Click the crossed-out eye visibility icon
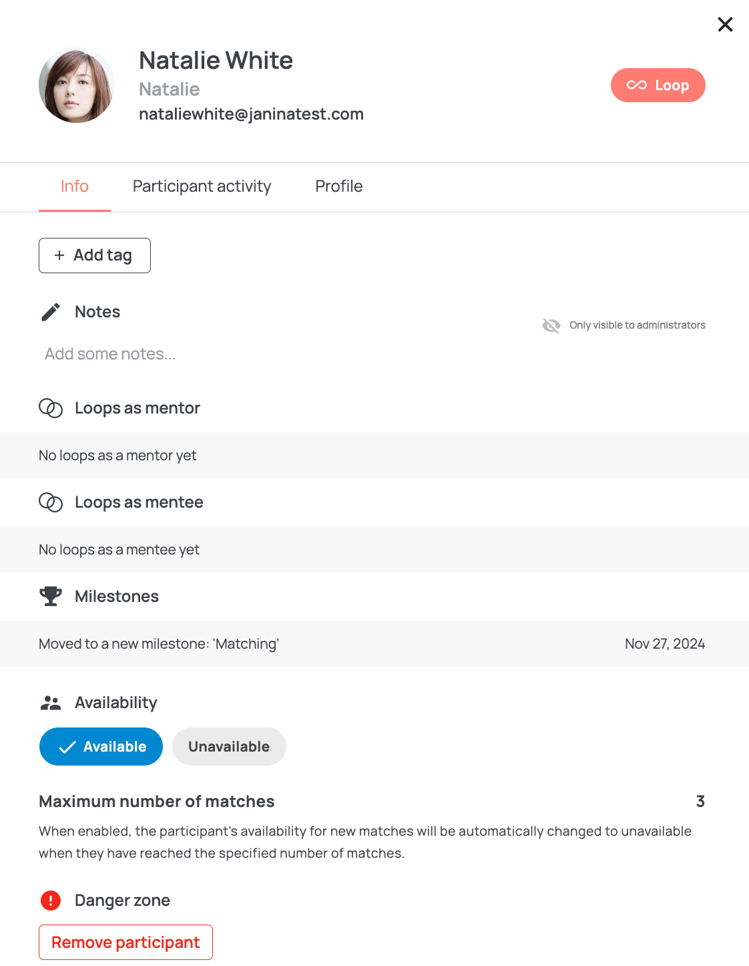The height and width of the screenshot is (966, 749). point(551,325)
